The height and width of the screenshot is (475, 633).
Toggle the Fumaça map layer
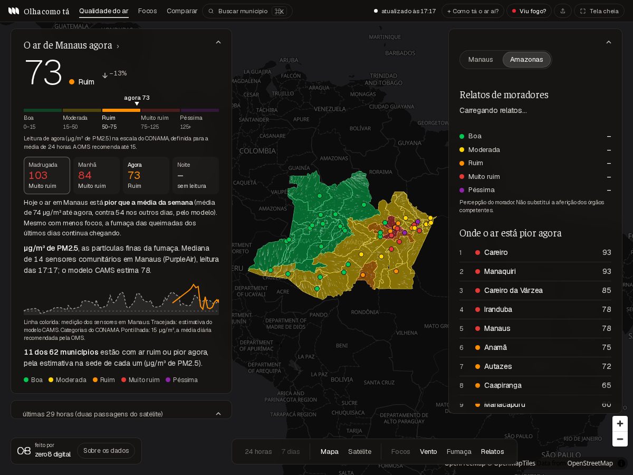point(459,452)
